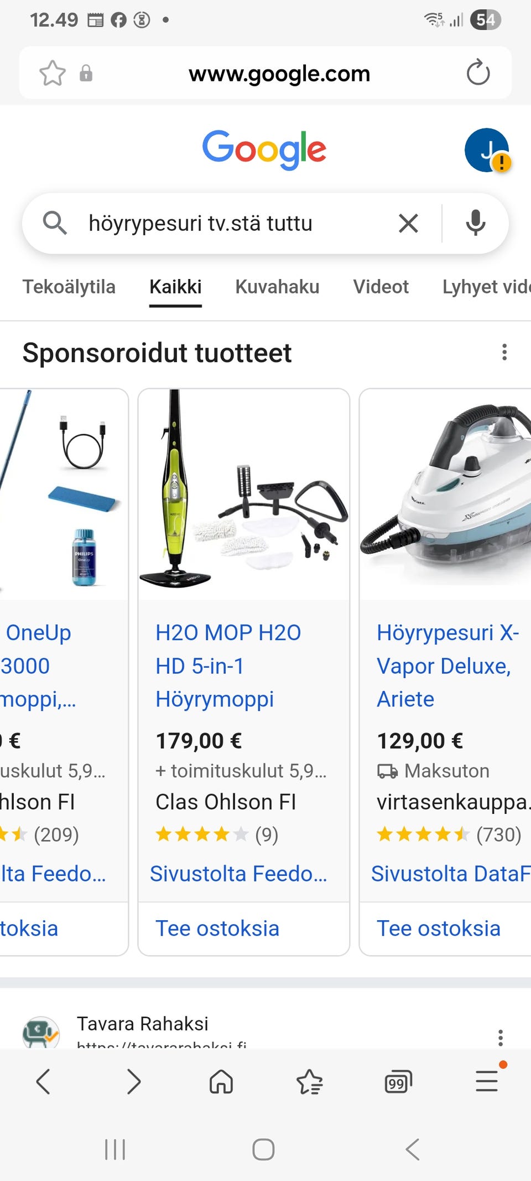Go to browser home page icon

click(221, 1081)
